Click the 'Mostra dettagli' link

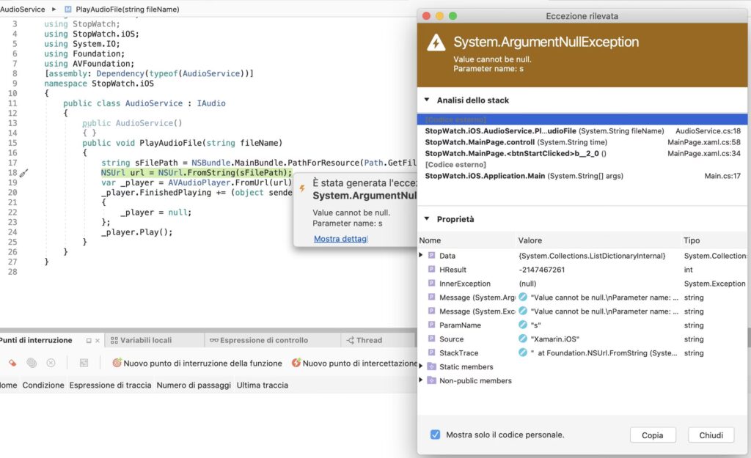[x=340, y=239]
